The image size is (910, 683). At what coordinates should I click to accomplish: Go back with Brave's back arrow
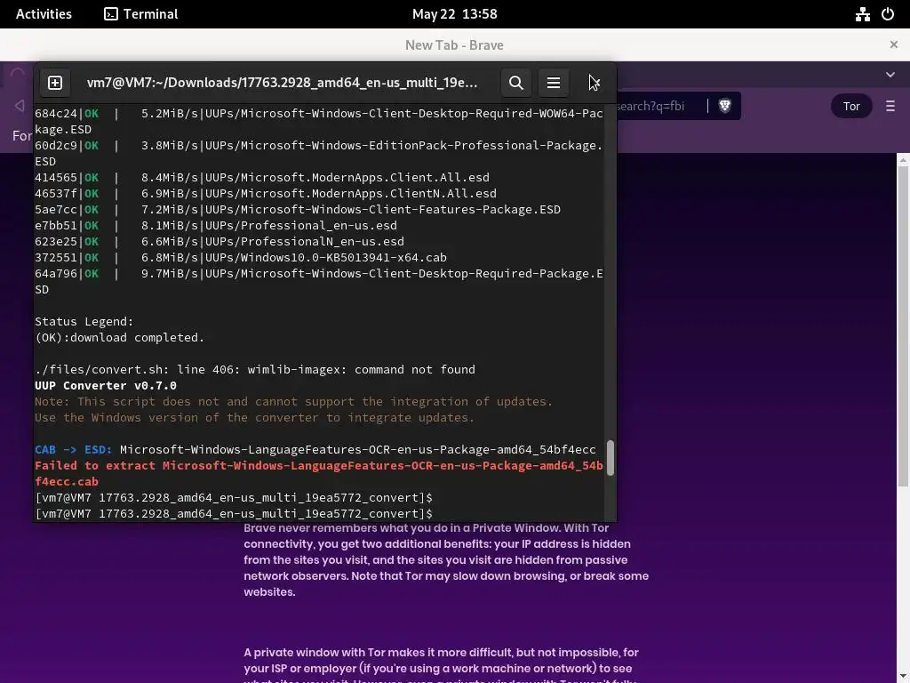(20, 106)
